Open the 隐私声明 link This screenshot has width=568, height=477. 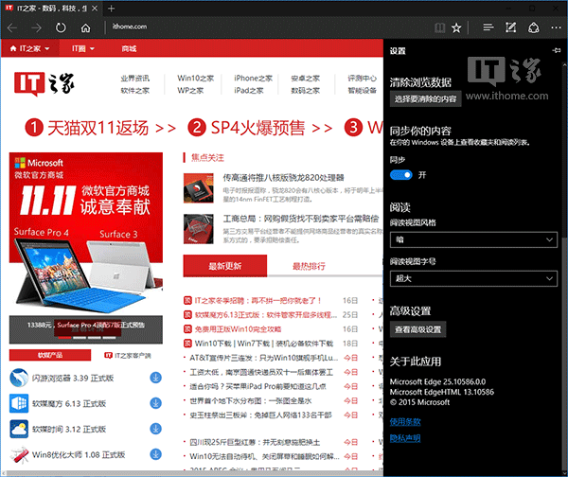pos(405,438)
